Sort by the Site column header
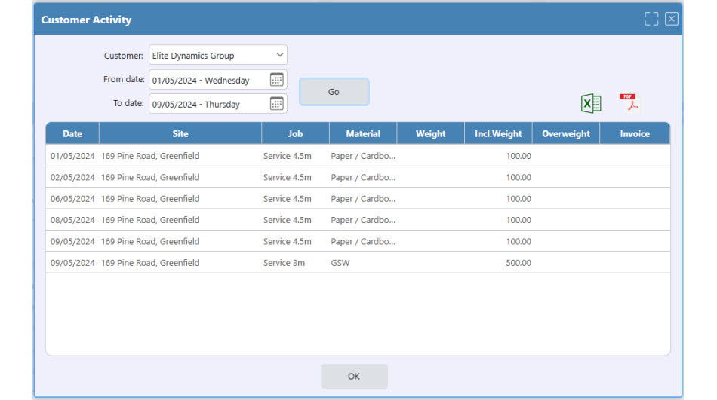Viewport: 717px width, 400px height. pyautogui.click(x=180, y=134)
